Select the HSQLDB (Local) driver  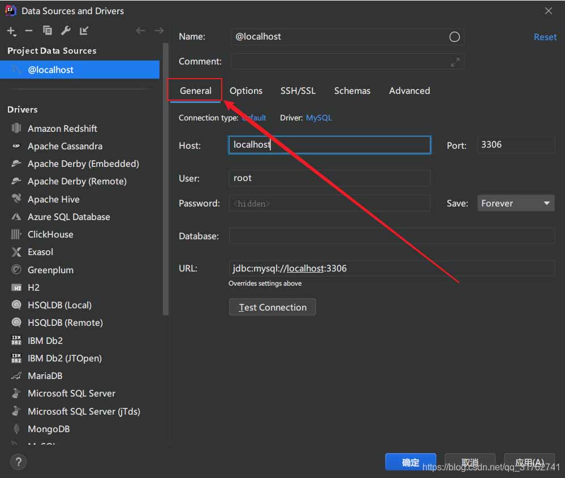(x=59, y=305)
